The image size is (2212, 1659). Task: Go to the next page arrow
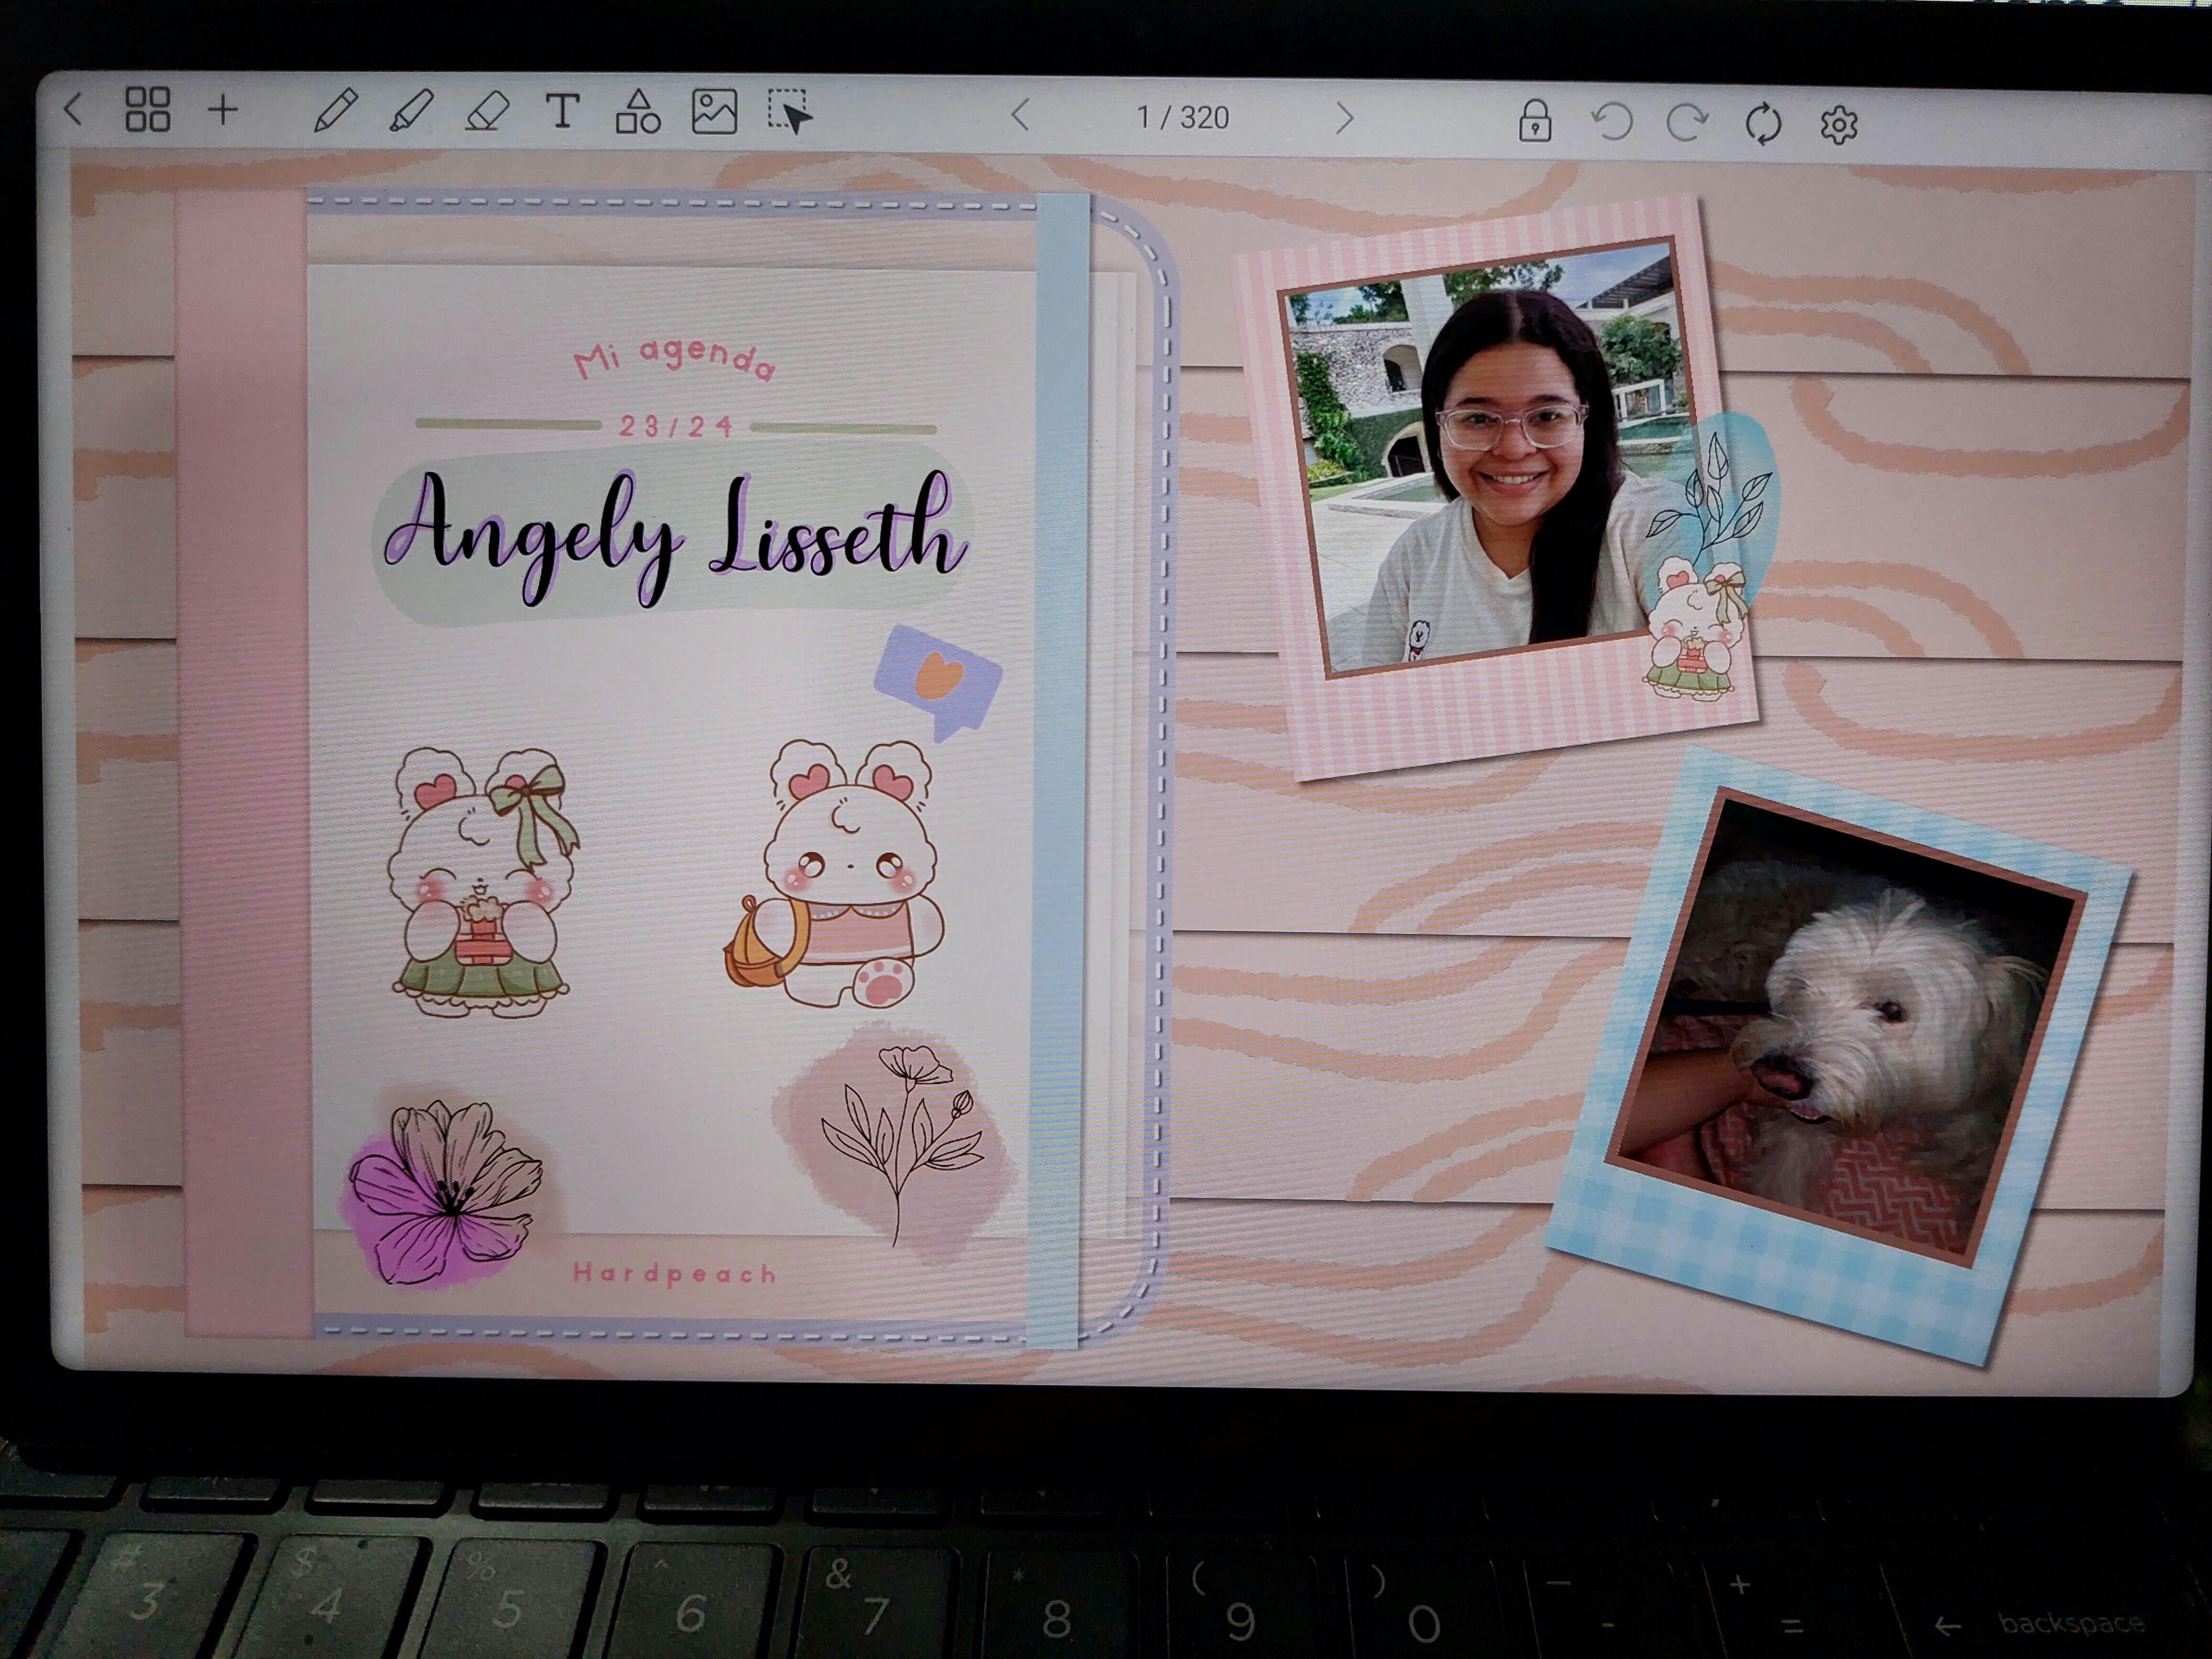click(1345, 118)
